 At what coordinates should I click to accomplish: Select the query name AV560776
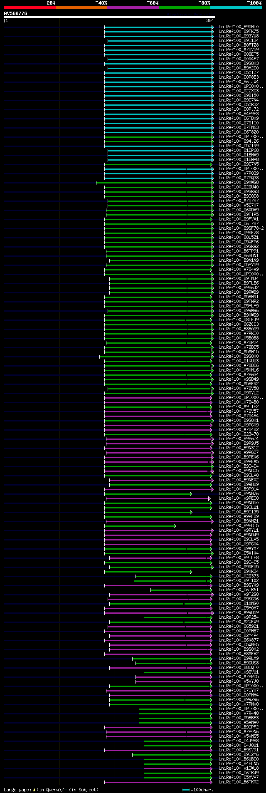click(15, 13)
